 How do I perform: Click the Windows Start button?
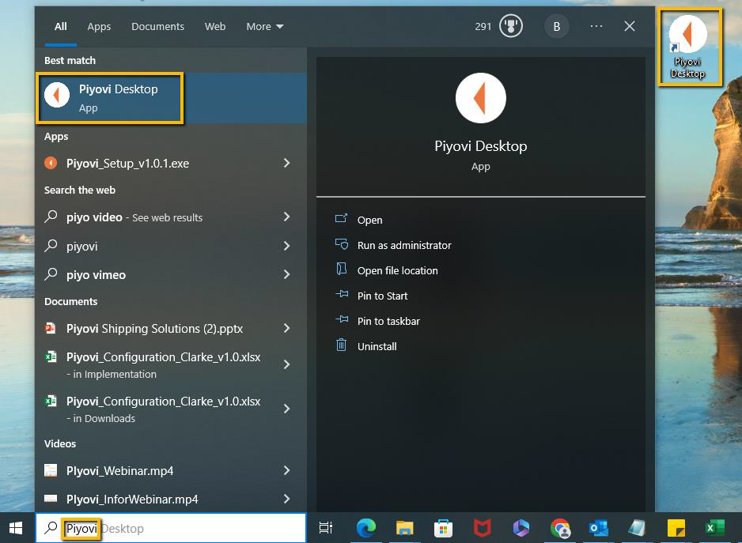click(x=16, y=528)
